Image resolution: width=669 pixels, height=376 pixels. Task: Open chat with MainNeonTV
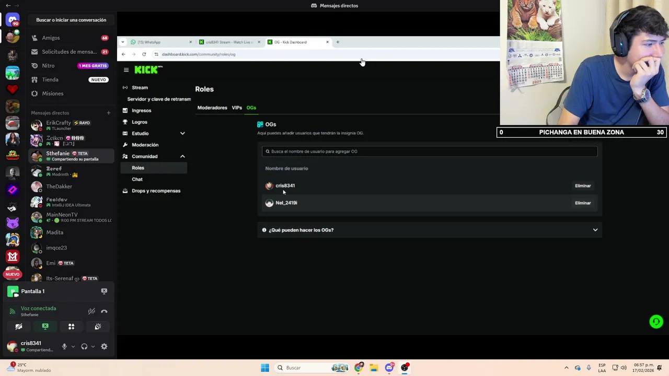click(x=71, y=217)
